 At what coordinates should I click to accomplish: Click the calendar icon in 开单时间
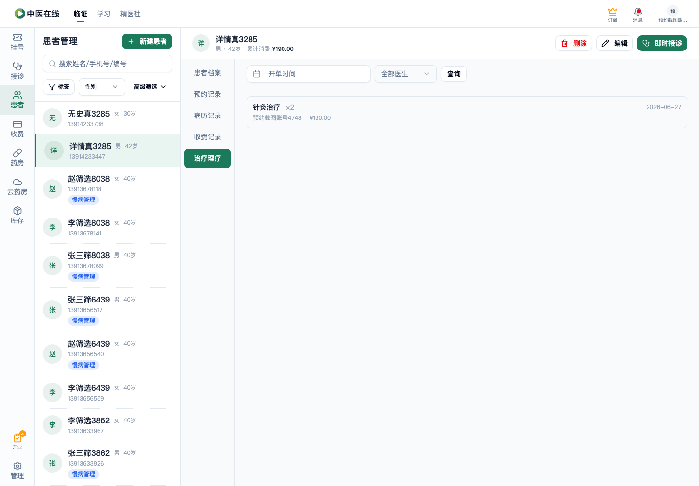257,74
